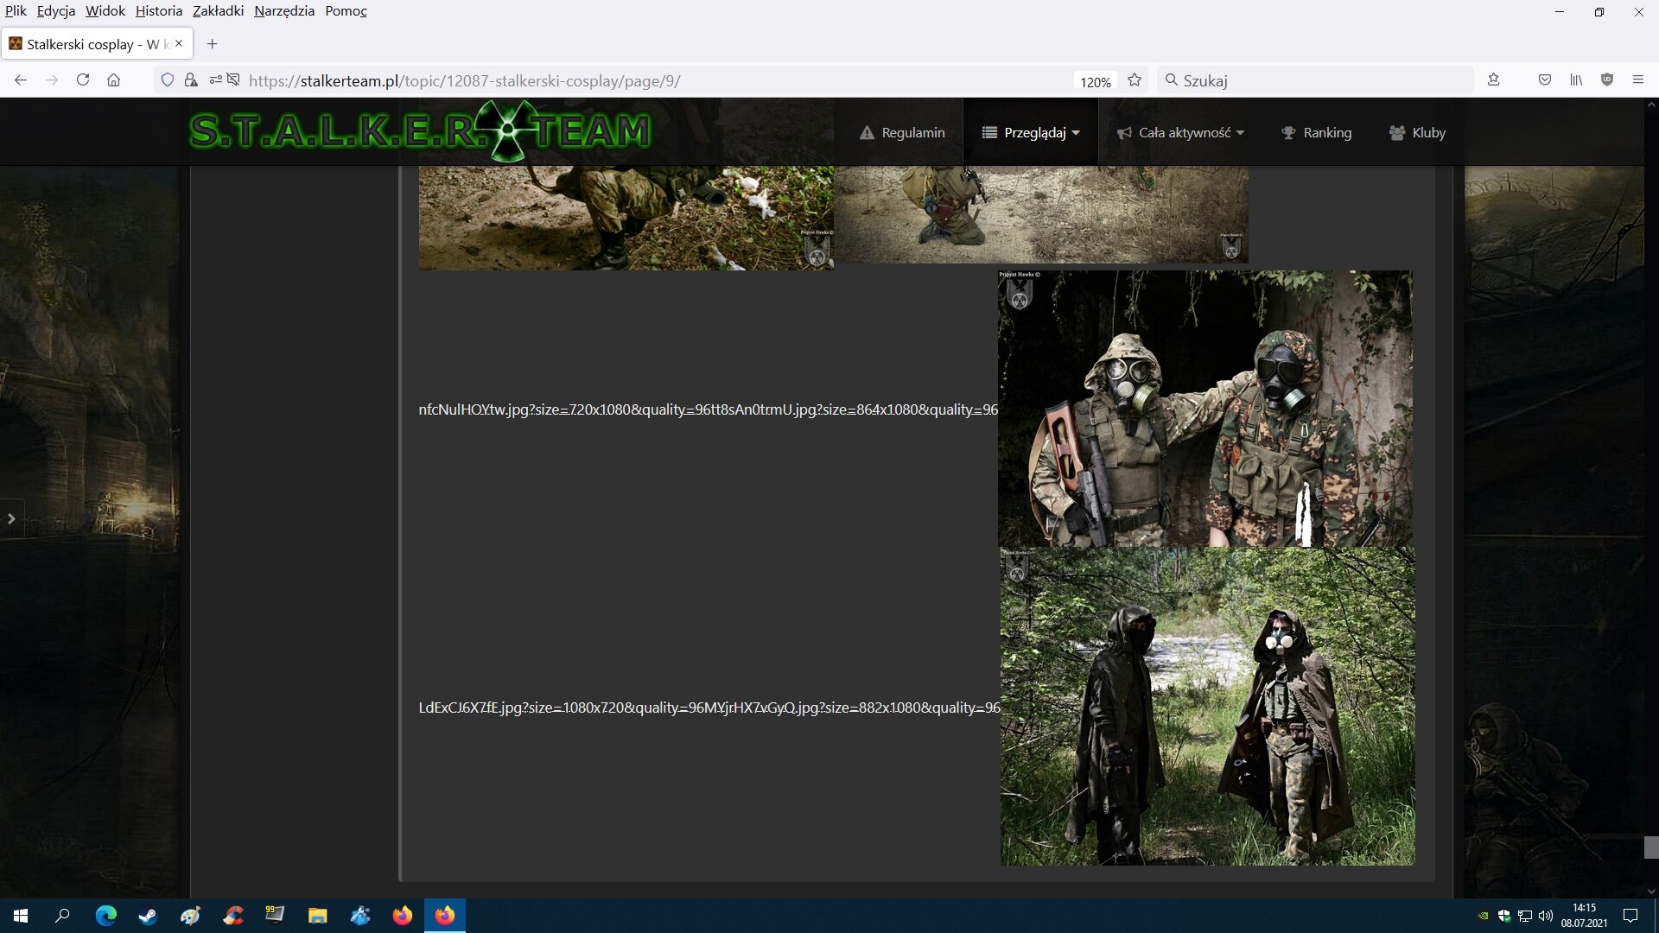Open the Library sidebar icon
This screenshot has width=1659, height=933.
(x=1576, y=80)
